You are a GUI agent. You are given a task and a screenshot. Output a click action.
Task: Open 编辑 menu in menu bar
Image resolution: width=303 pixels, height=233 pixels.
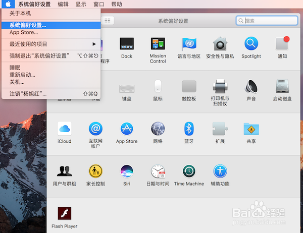coord(63,4)
